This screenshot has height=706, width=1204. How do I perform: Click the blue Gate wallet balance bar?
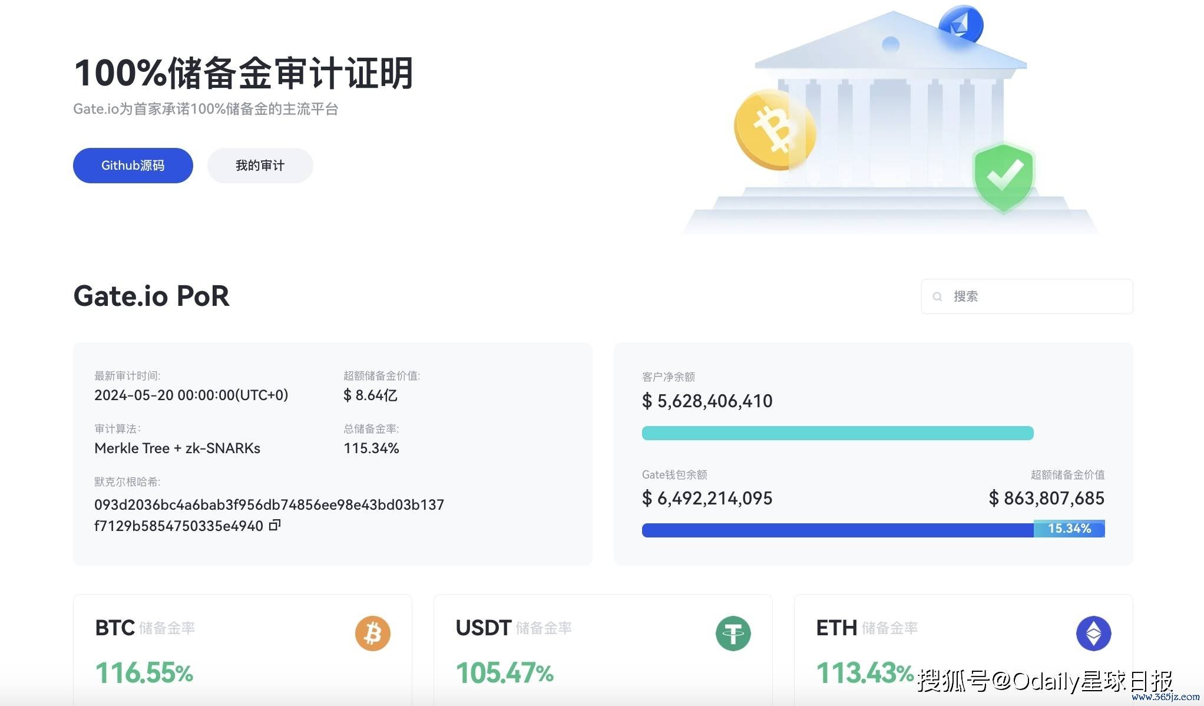(838, 530)
